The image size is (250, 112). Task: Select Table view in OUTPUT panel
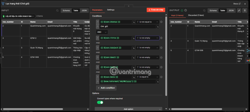222,10
